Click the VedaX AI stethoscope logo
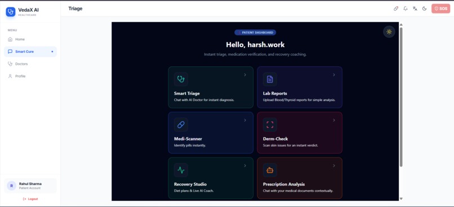This screenshot has width=454, height=207. coord(11,12)
